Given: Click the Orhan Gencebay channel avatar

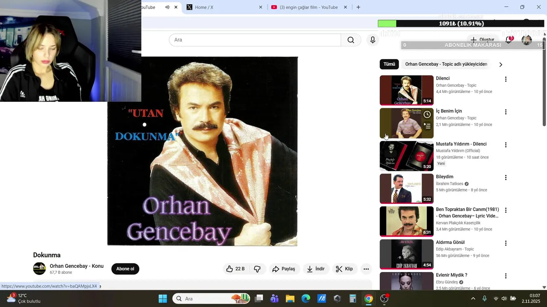Looking at the screenshot, I should pos(39,269).
